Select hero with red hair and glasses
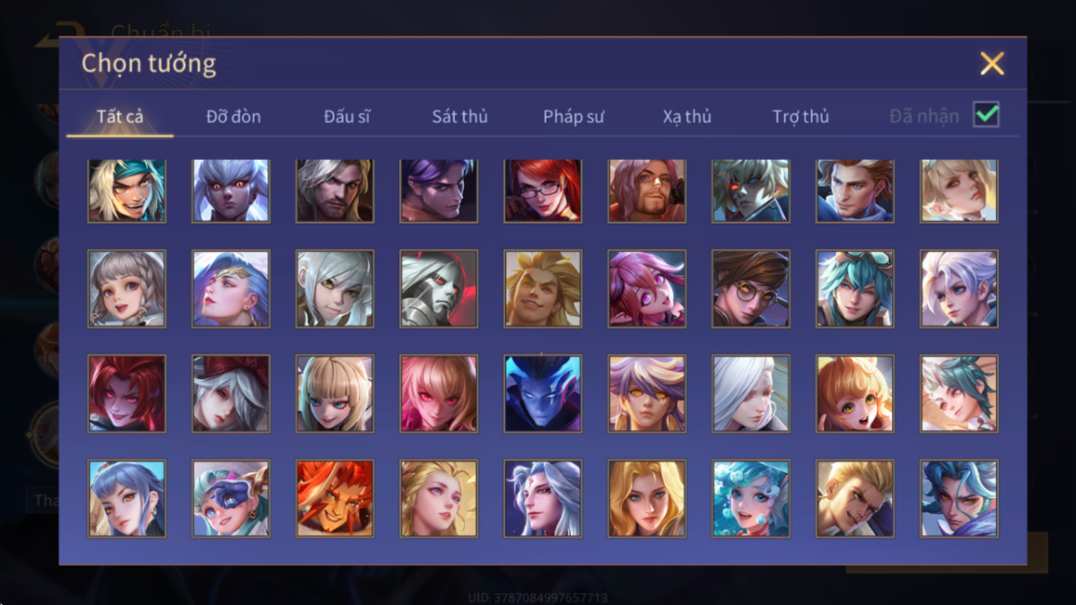Viewport: 1076px width, 605px height. coord(543,191)
